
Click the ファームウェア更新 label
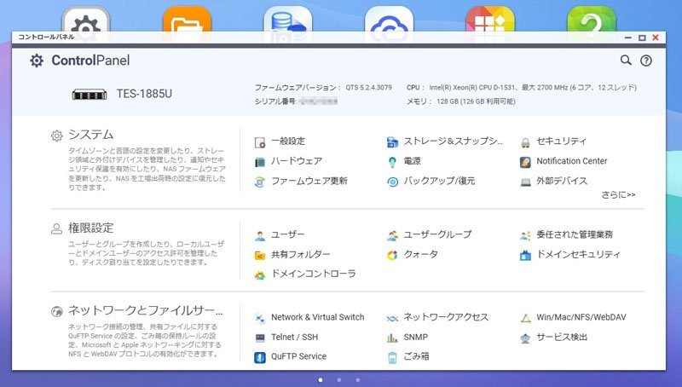point(309,181)
